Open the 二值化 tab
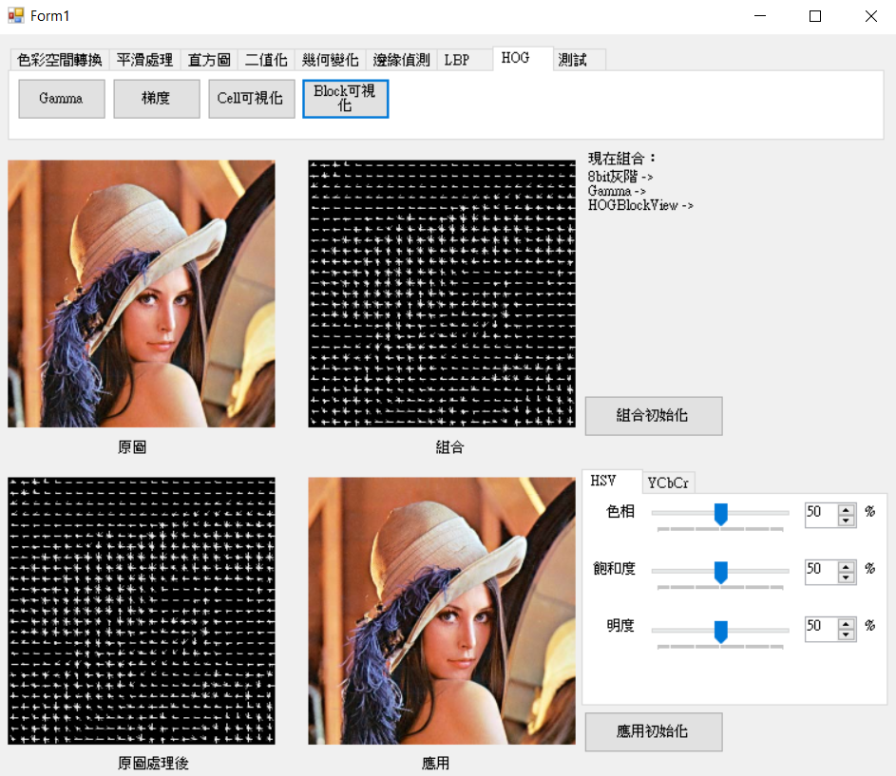896x776 pixels. click(266, 60)
